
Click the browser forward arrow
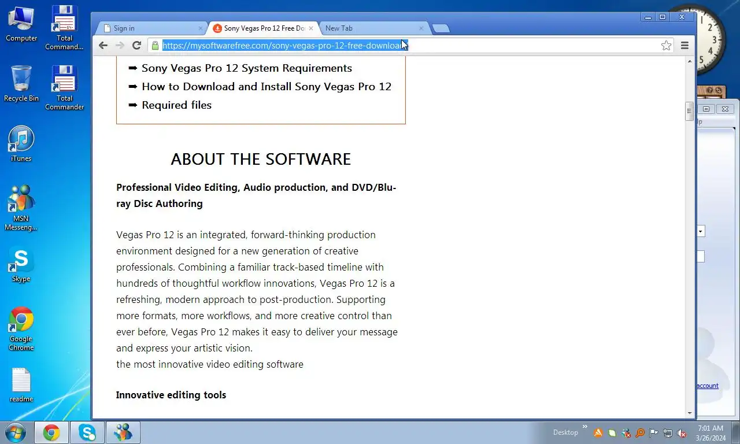click(x=120, y=46)
